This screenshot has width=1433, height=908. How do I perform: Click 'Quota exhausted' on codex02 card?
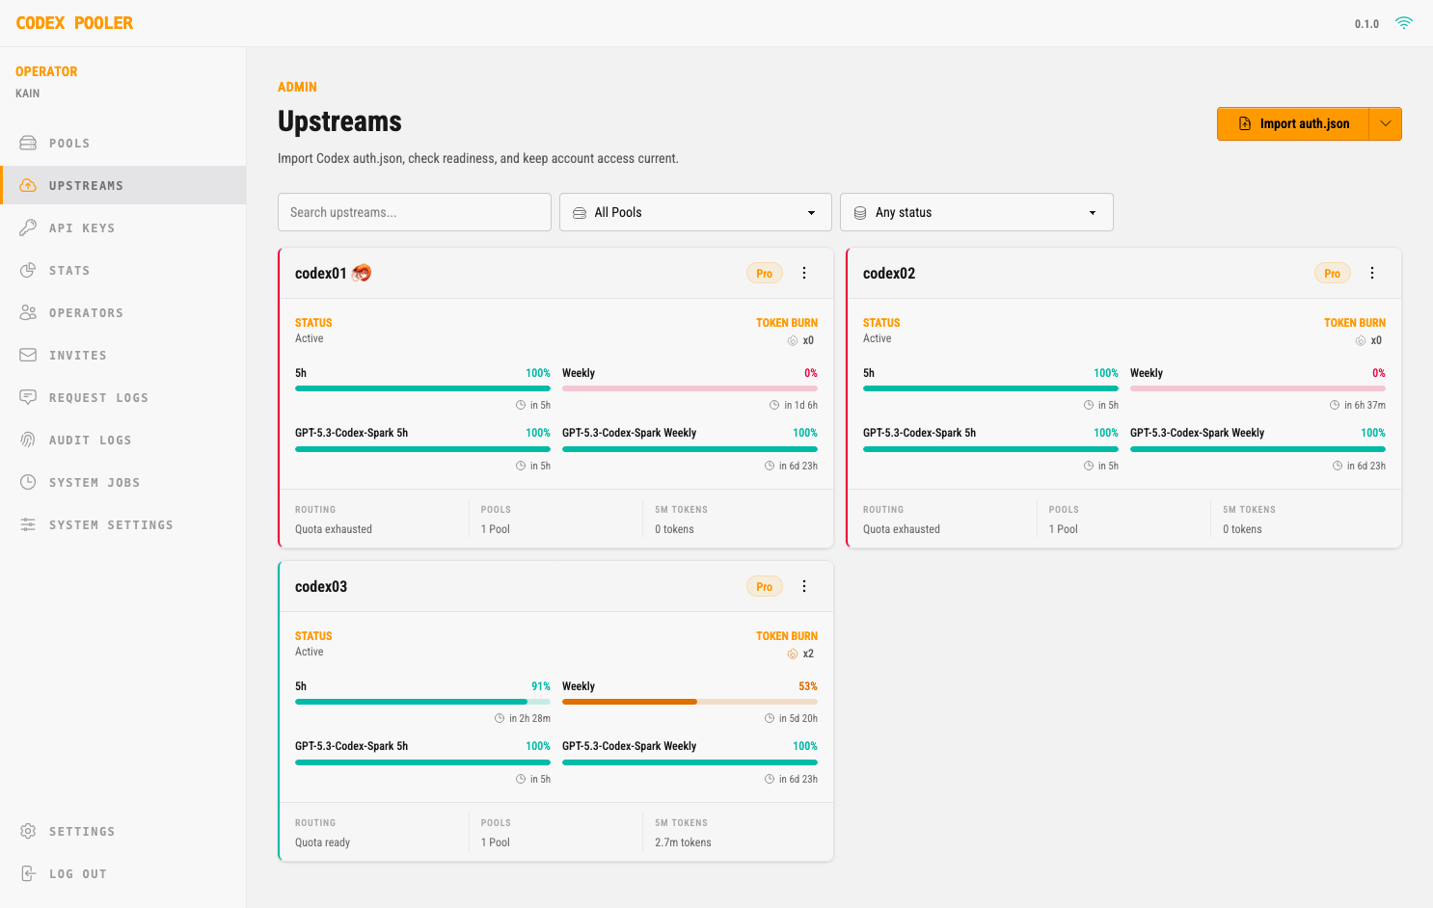tap(902, 529)
